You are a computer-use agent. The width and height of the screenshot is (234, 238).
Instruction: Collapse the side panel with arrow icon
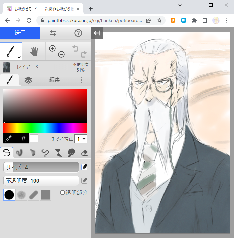pos(97,33)
